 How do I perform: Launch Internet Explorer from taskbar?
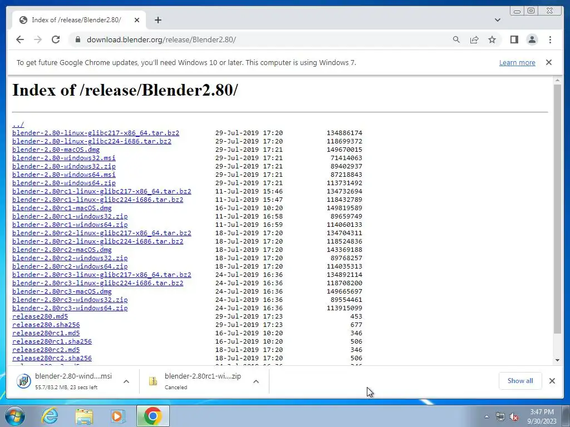pos(50,416)
